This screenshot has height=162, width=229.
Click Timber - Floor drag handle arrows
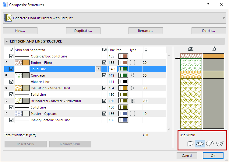[x=6, y=62]
